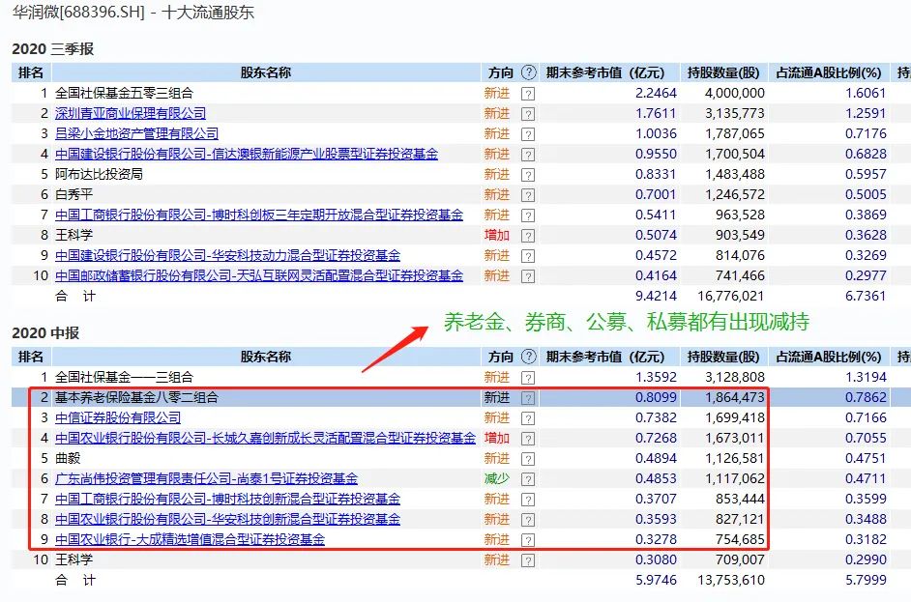
Task: Click help icon in 尚泰1号证券投资基金 row
Action: (x=527, y=479)
